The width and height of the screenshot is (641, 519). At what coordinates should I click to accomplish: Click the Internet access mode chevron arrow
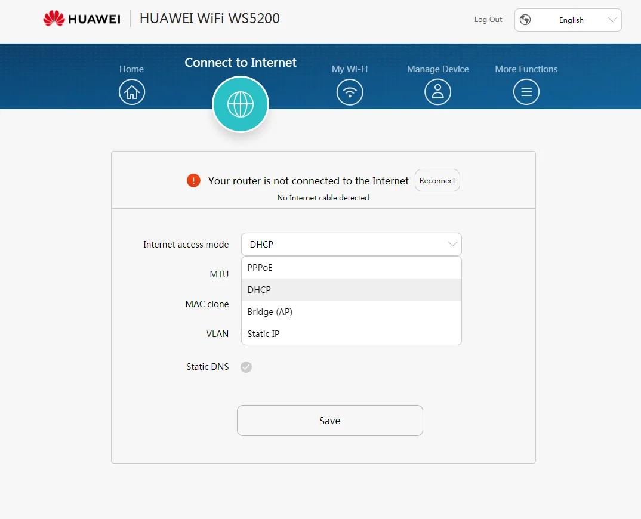click(x=452, y=245)
